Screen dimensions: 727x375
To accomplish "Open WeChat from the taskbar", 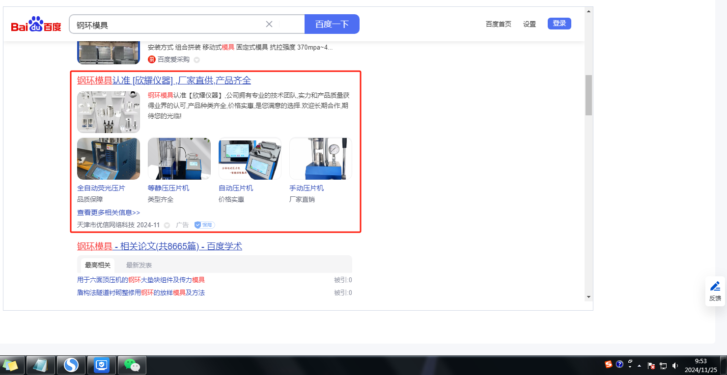I will pyautogui.click(x=132, y=365).
